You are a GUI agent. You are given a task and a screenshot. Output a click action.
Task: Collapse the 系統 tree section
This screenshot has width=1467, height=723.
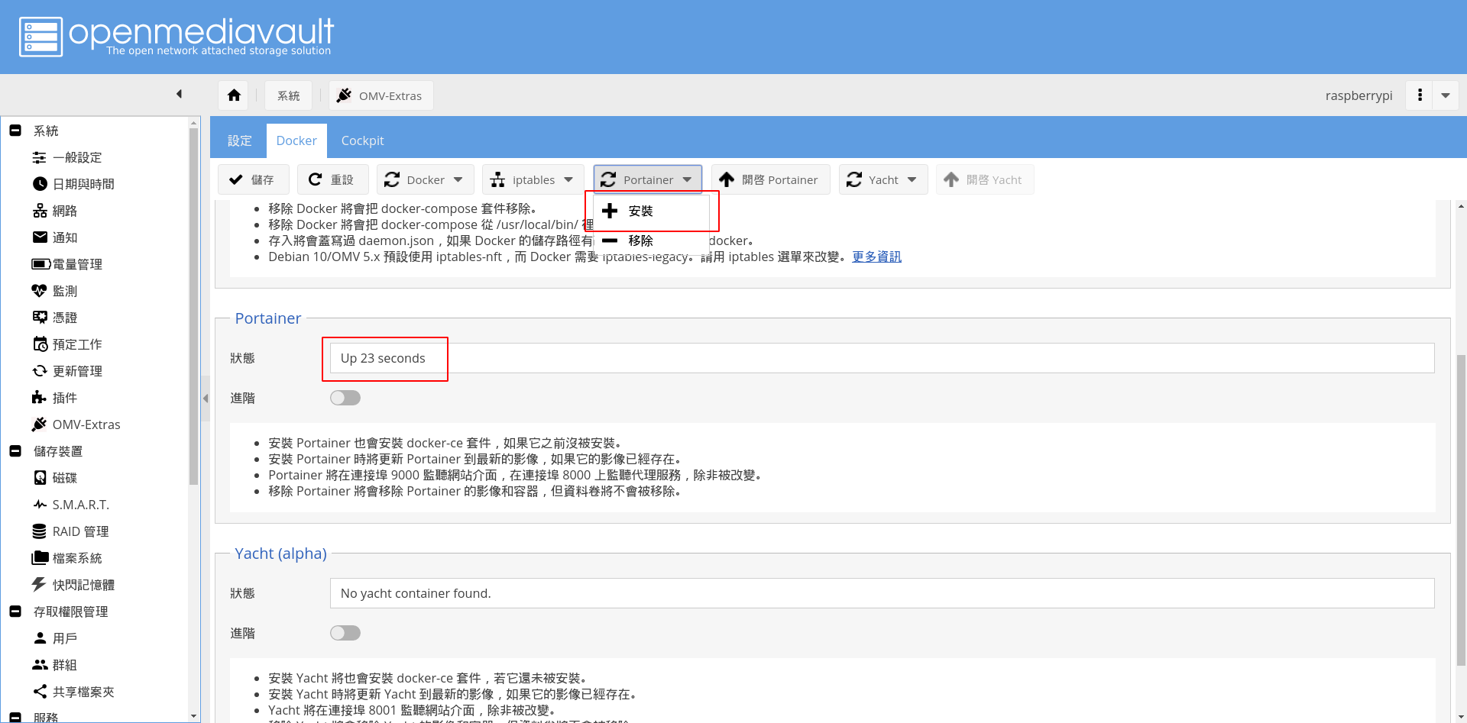pos(15,131)
